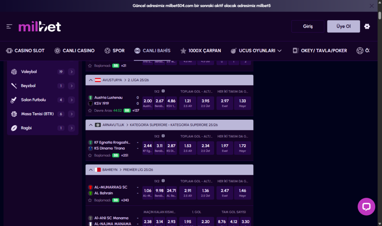Open OKEY/ TAVLA/POKER menu
The width and height of the screenshot is (382, 226).
point(320,51)
